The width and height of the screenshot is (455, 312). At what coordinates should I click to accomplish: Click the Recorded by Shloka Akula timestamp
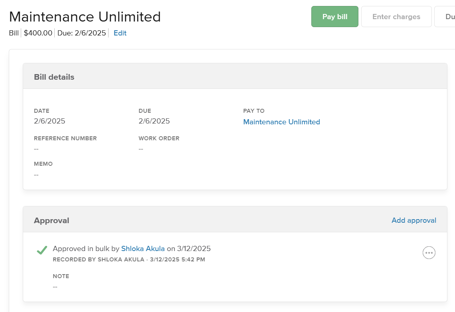[129, 259]
